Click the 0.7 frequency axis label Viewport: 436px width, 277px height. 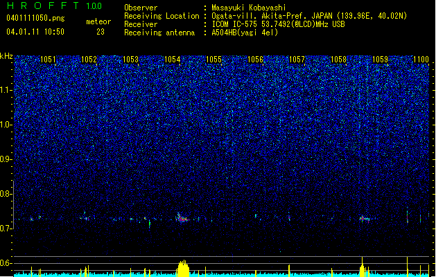pyautogui.click(x=5, y=229)
